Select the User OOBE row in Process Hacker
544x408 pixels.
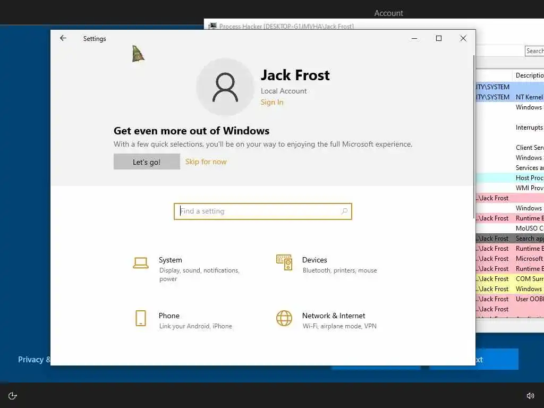tap(509, 299)
